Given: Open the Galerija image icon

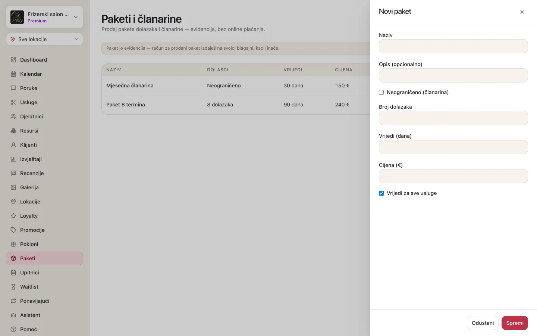Looking at the screenshot, I should click(13, 187).
